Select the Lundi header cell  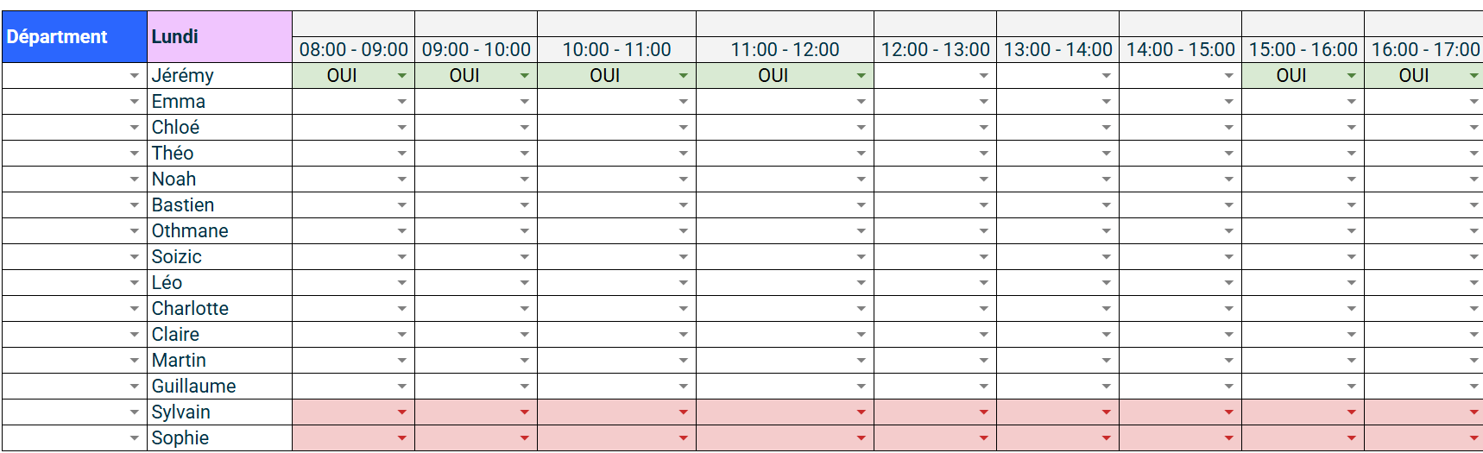[220, 37]
